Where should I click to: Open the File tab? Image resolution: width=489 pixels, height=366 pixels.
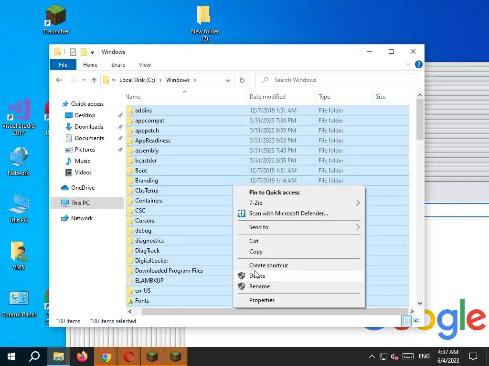pyautogui.click(x=63, y=65)
